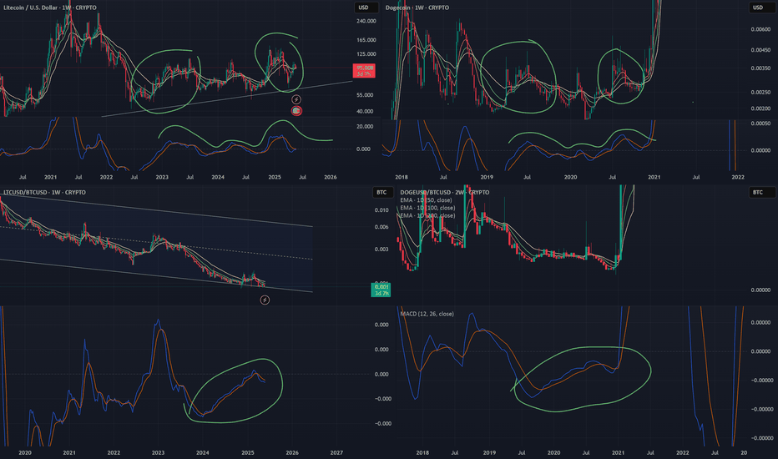Click 2019 on Dogecoin 1W time axis
Viewport: 778px width, 459px height.
coord(487,177)
